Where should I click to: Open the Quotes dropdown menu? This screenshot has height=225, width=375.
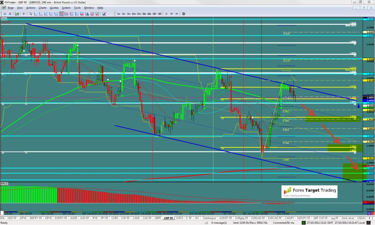[x=54, y=7]
